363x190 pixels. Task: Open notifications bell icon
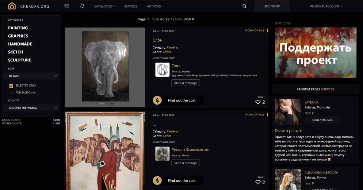point(82,6)
